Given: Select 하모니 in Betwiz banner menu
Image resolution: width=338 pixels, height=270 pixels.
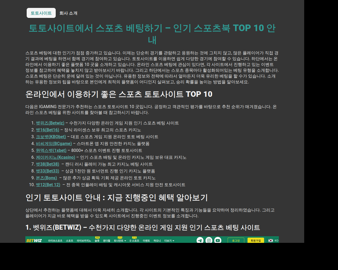Looking at the screenshot, I should coord(157,241).
